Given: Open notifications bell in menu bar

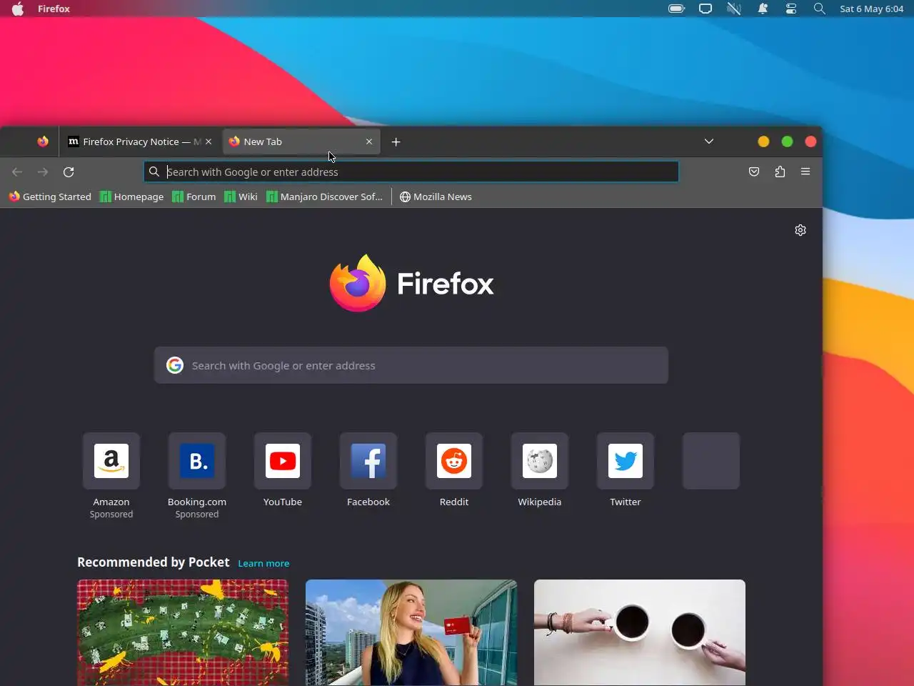Looking at the screenshot, I should pos(763,9).
